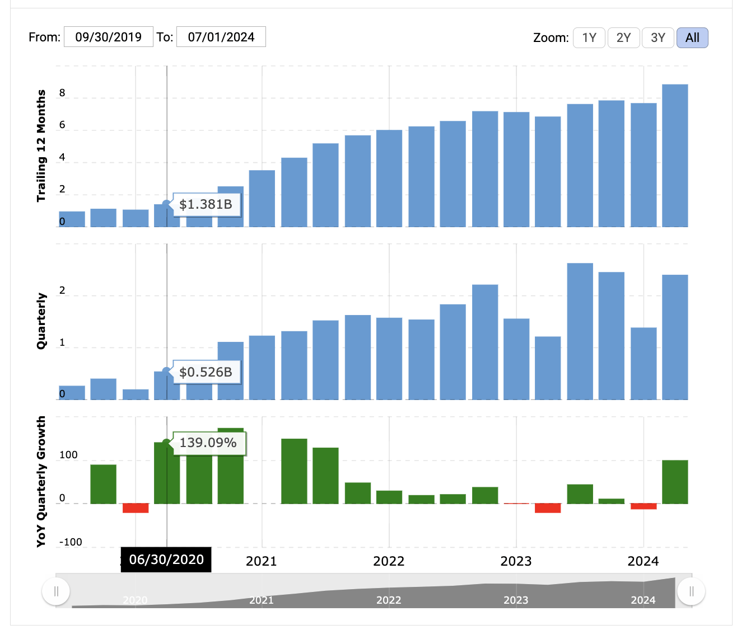Click the 139.09% growth tooltip
The image size is (746, 630).
tap(208, 443)
